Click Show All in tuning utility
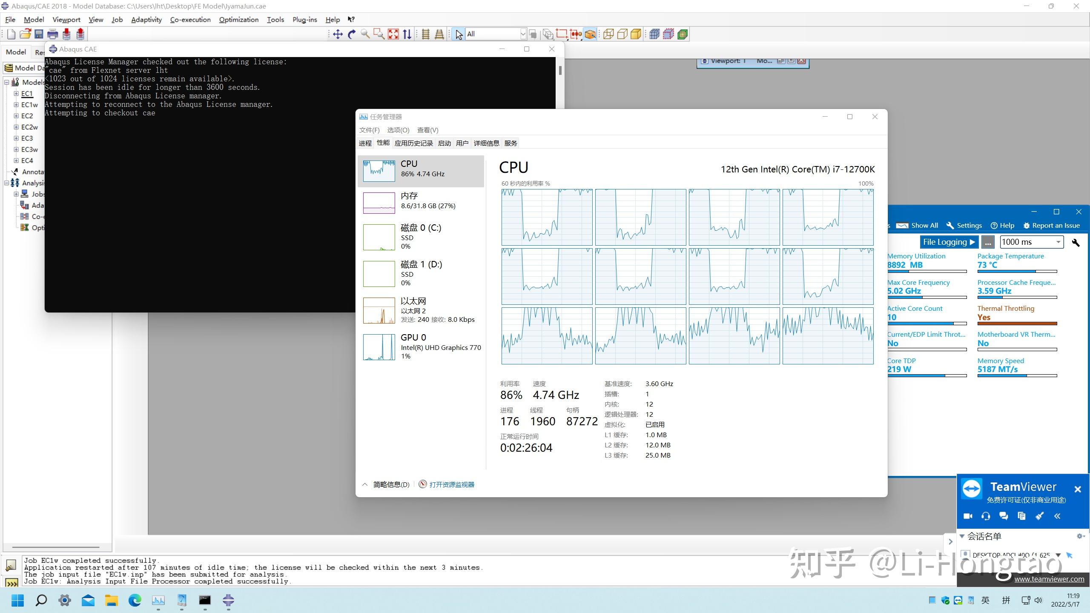 point(917,226)
